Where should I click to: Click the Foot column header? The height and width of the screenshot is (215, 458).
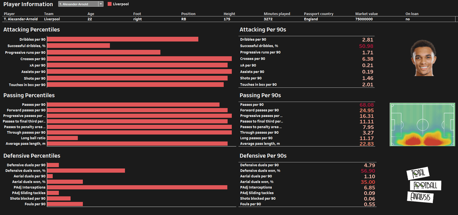click(137, 14)
